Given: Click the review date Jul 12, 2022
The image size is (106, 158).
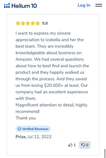Looking at the screenshot, I should [x=39, y=137].
